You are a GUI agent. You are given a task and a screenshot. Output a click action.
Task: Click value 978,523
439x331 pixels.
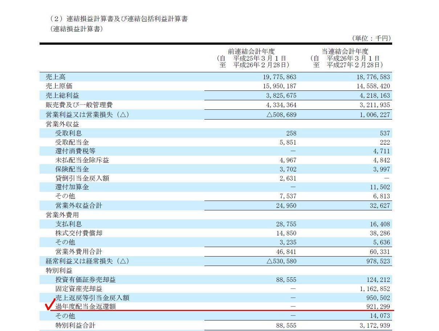tap(378, 261)
